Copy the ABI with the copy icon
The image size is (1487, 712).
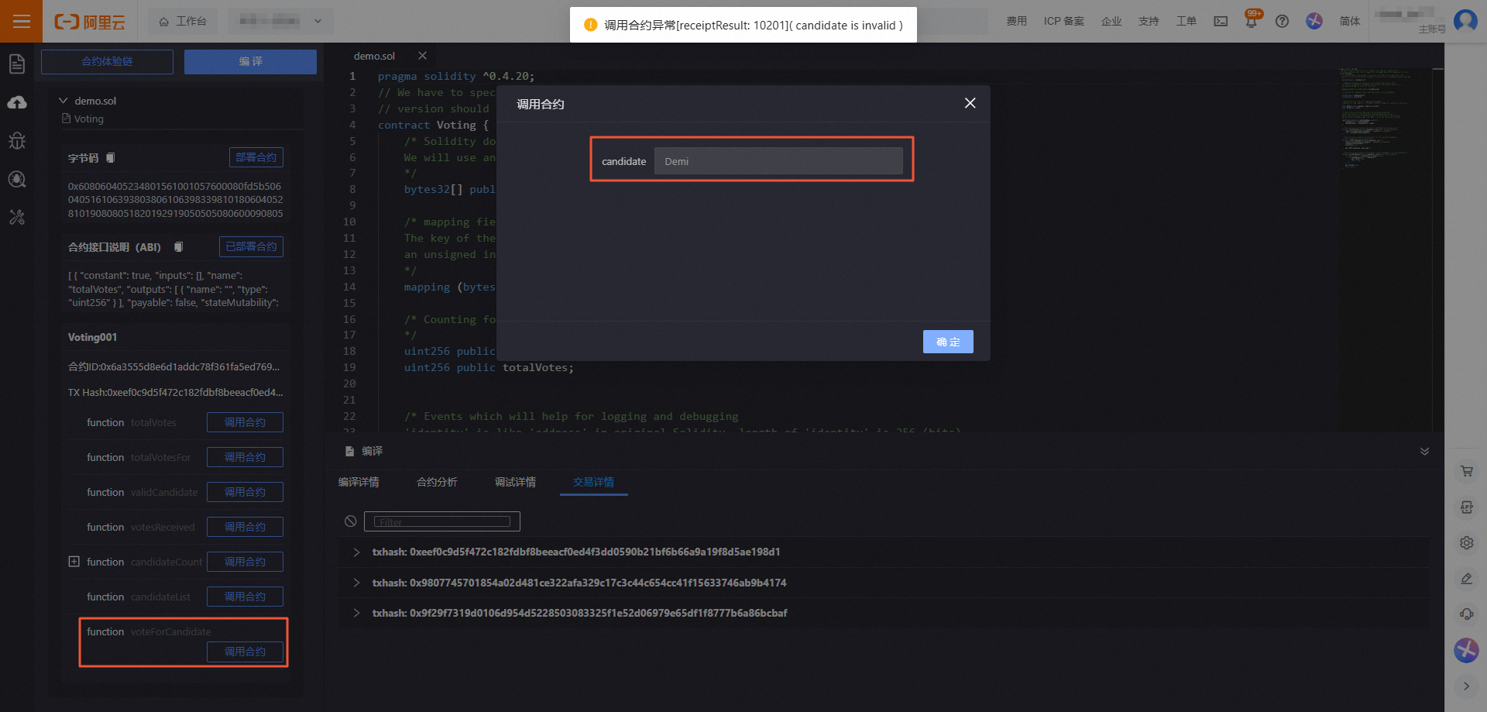tap(178, 247)
